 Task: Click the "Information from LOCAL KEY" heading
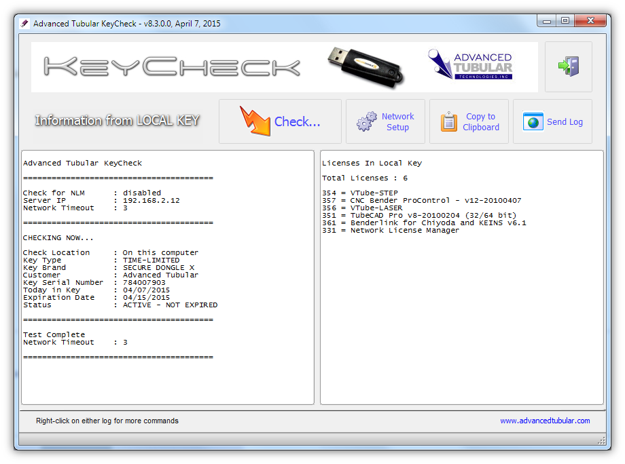click(x=117, y=121)
